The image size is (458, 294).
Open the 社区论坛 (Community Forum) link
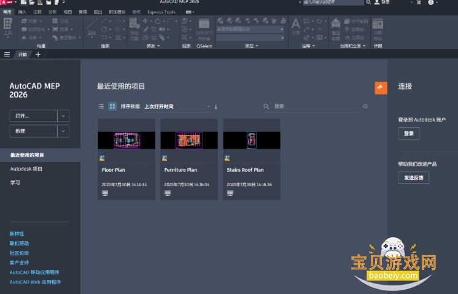(19, 253)
